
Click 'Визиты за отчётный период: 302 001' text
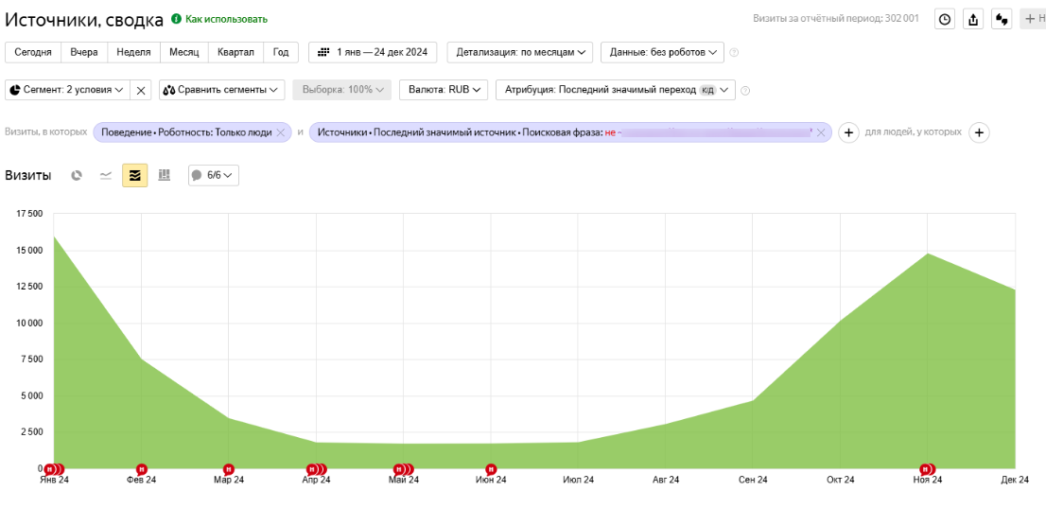pyautogui.click(x=836, y=19)
